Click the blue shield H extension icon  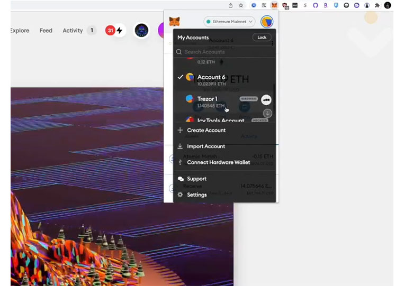[336, 5]
